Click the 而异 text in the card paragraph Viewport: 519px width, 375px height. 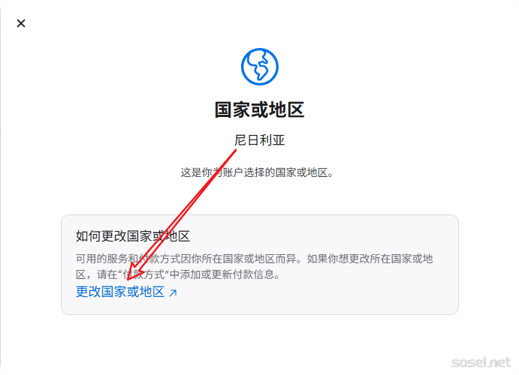point(285,259)
